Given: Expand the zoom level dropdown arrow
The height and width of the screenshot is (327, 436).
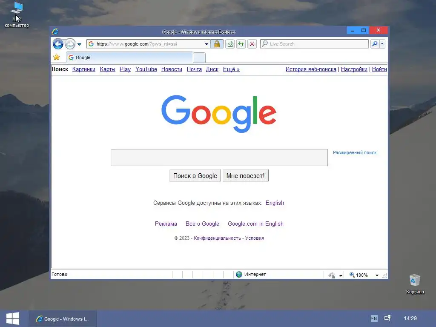Looking at the screenshot, I should 377,275.
